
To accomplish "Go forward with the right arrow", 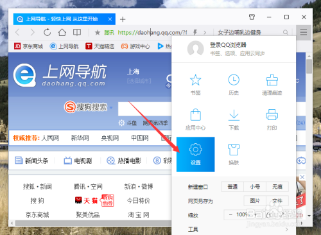I will click(x=32, y=33).
